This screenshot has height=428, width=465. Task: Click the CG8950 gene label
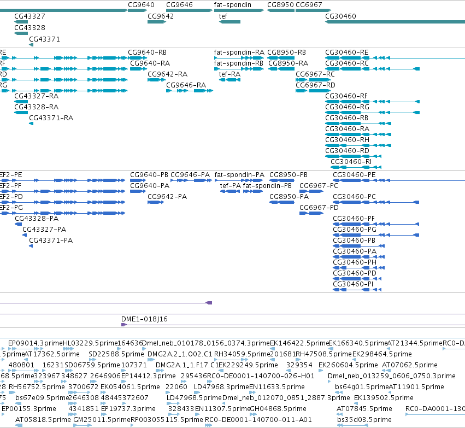[280, 5]
